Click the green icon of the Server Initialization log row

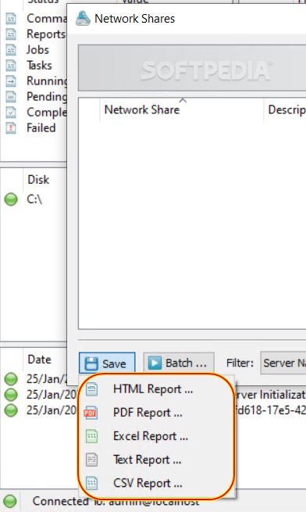coord(11,395)
